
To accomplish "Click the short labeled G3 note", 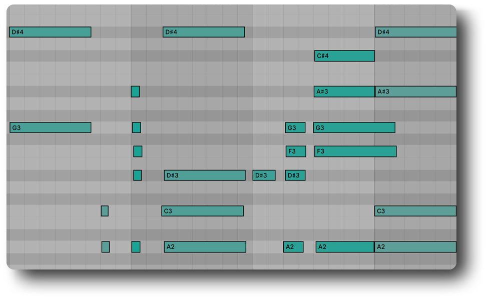I will [295, 127].
